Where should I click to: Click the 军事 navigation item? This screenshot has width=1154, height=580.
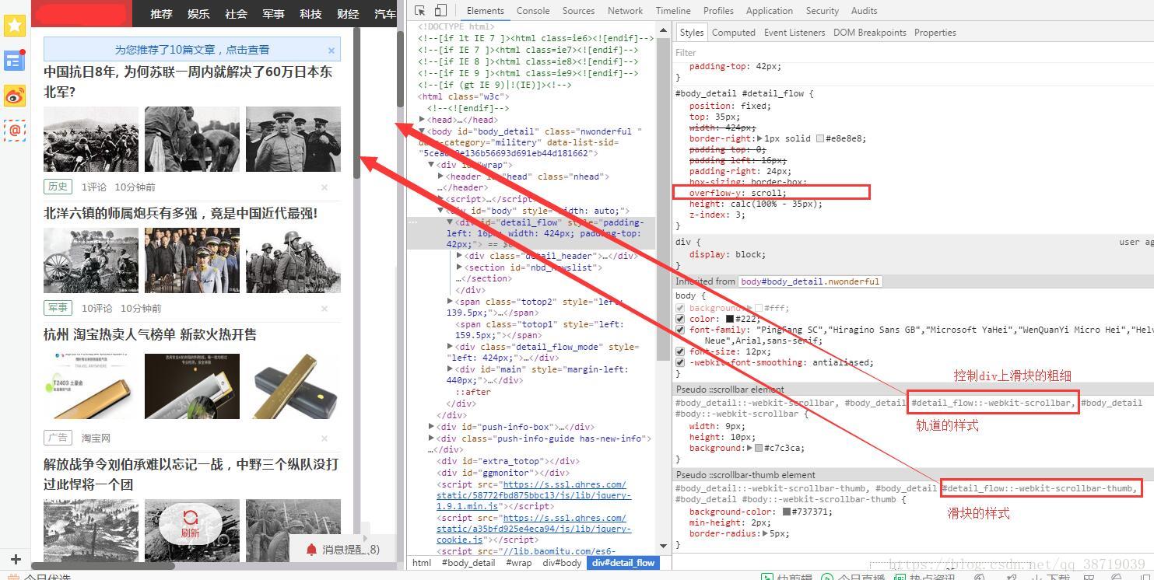coord(273,14)
